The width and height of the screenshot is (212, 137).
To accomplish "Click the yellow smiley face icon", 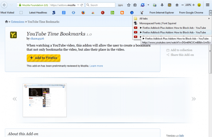I will [199, 5].
